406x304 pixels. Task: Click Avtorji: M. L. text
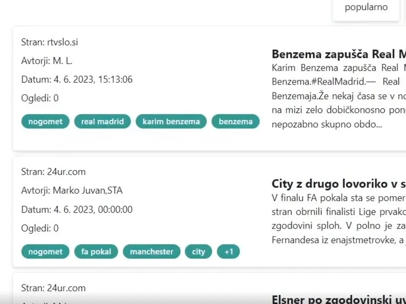(46, 61)
